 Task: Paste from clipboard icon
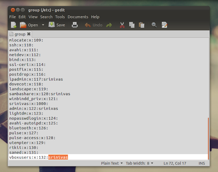[142, 25]
